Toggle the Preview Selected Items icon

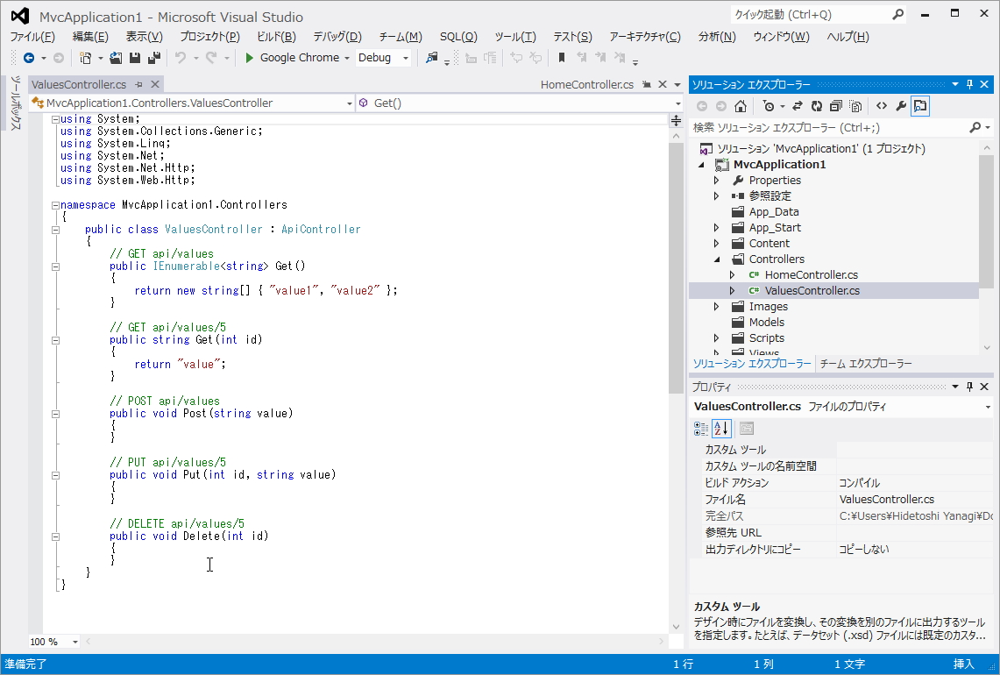(x=920, y=106)
